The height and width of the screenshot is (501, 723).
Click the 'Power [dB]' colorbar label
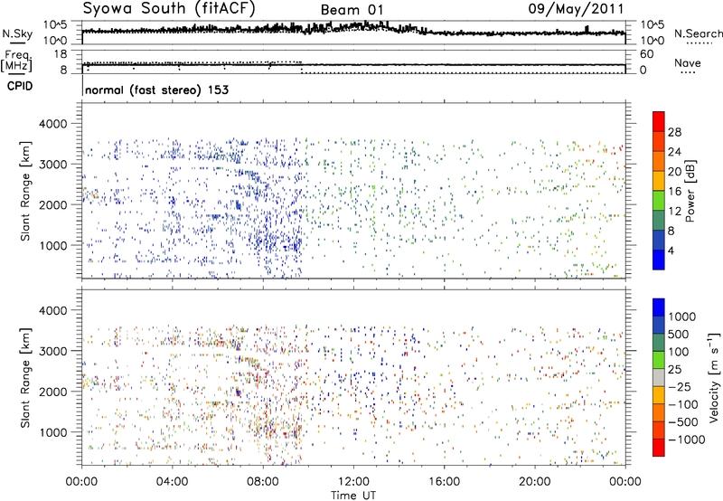tap(690, 191)
